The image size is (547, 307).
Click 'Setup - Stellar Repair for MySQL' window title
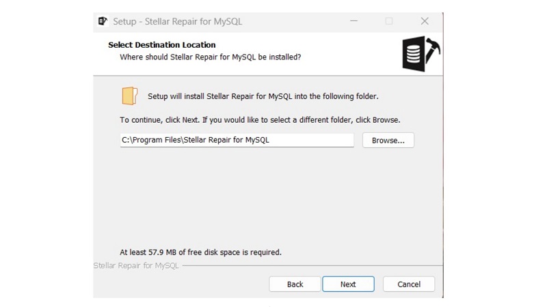178,21
